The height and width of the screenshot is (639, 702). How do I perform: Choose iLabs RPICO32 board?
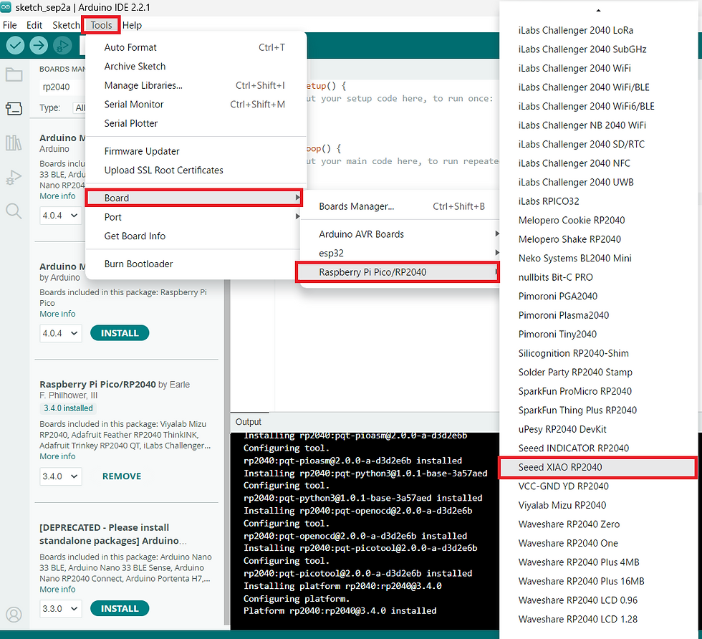pyautogui.click(x=597, y=201)
